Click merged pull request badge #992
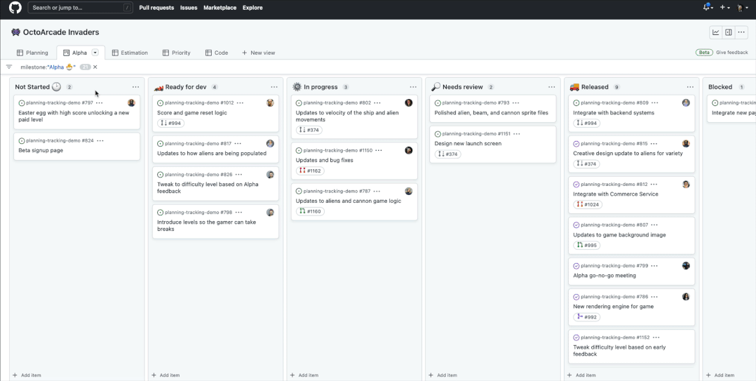The image size is (756, 381). (x=587, y=317)
